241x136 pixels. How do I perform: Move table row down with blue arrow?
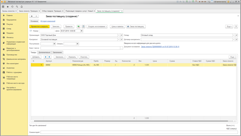click(49, 57)
